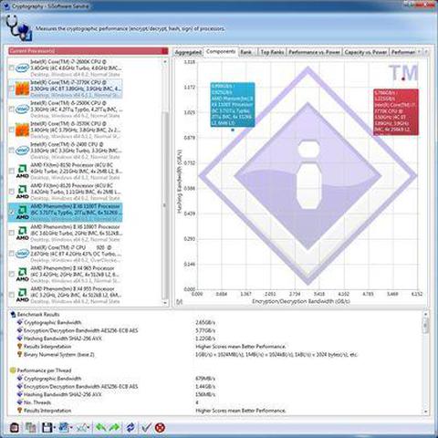Click the AMD logo for Phenom II X6 1100T
The height and width of the screenshot is (438, 438).
[x=22, y=213]
